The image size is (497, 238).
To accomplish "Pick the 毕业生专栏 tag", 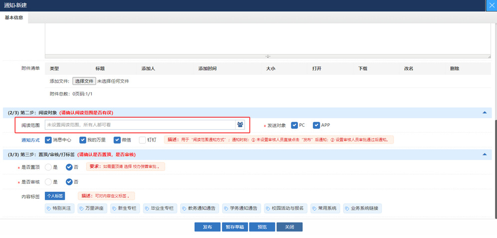I will pos(159,208).
